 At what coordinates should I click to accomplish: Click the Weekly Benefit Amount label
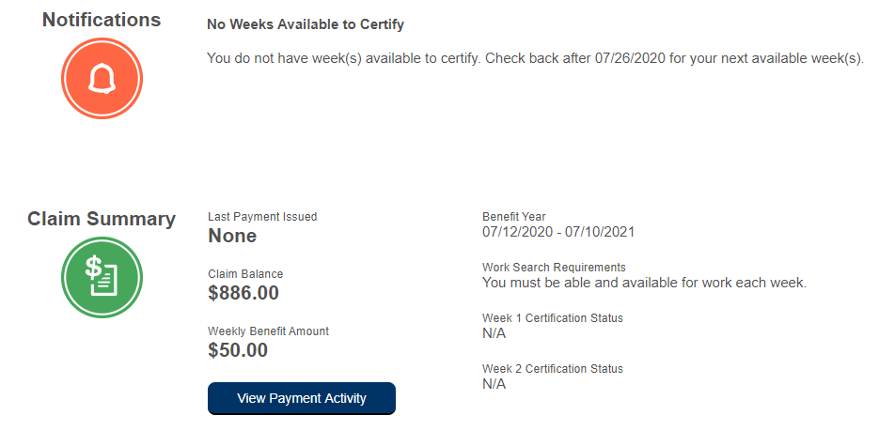(268, 331)
